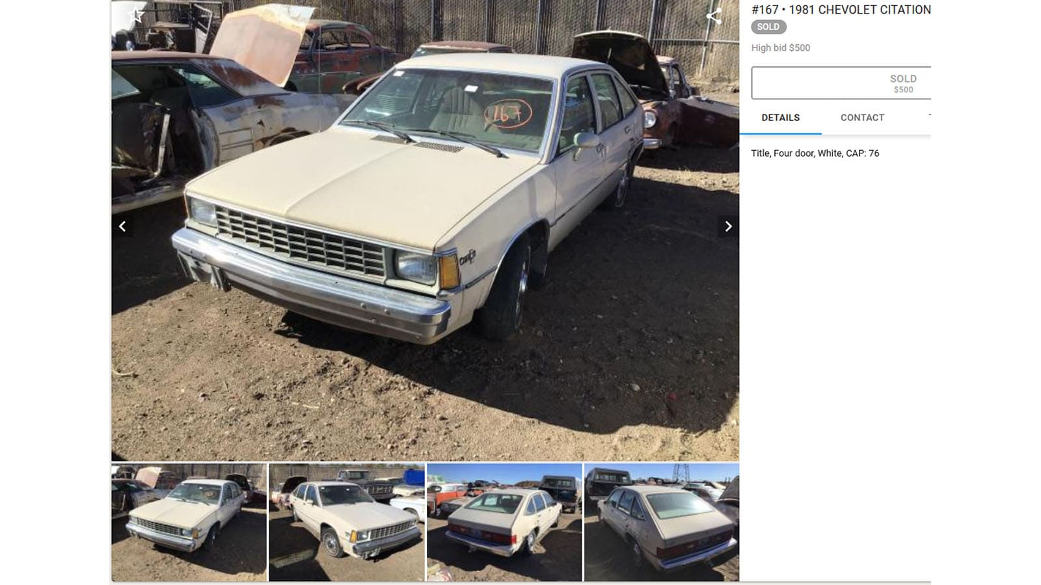Click the Citation's front grille in photo

click(x=301, y=242)
